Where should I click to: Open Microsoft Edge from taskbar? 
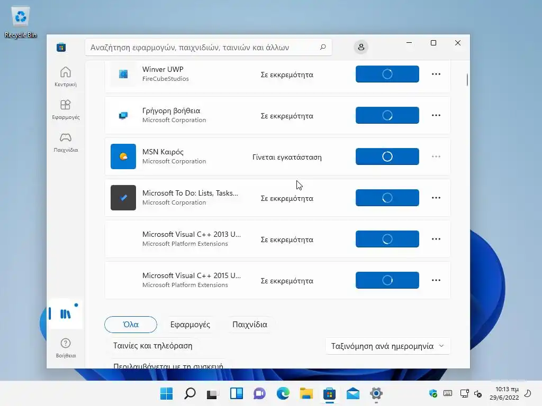(x=283, y=393)
